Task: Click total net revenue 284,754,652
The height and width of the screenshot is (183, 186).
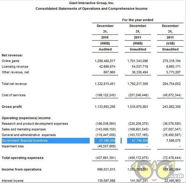Action: (171, 84)
